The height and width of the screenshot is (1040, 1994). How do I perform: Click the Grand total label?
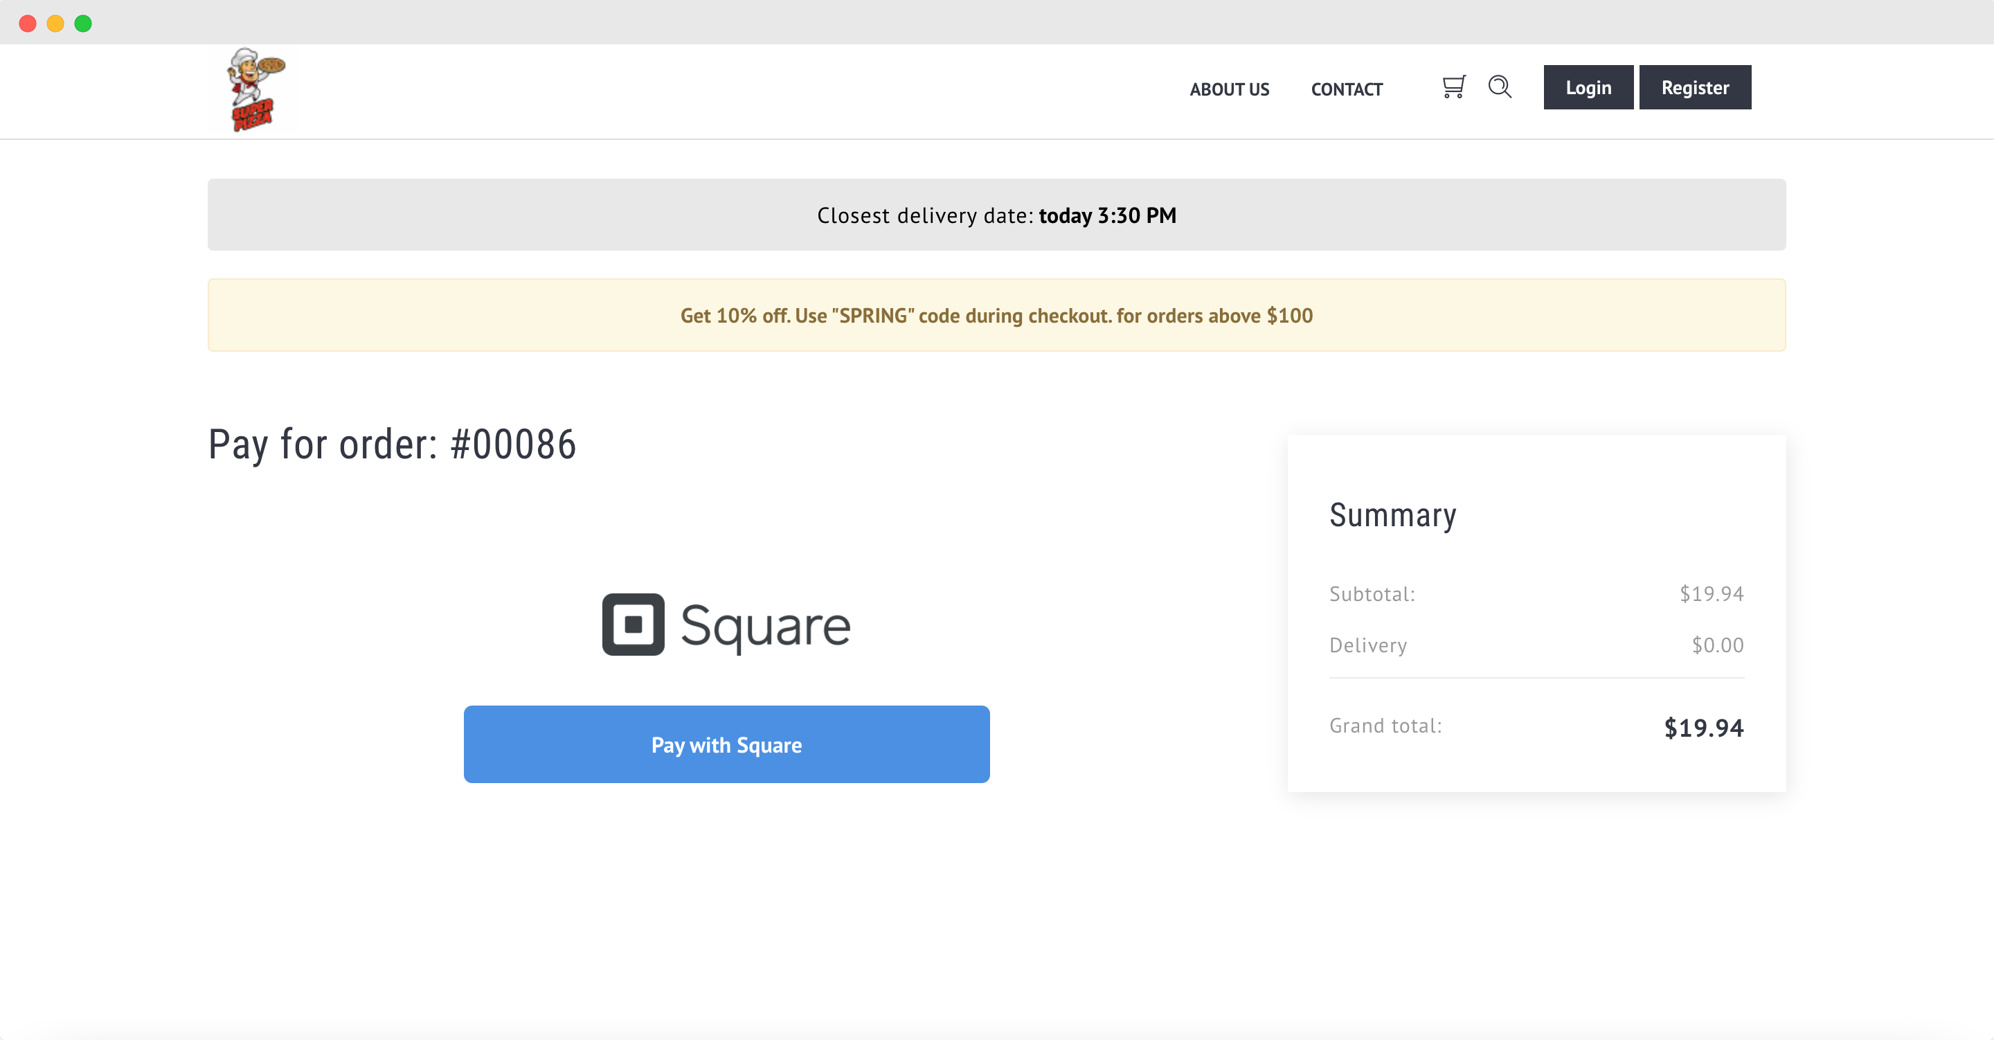coord(1385,726)
